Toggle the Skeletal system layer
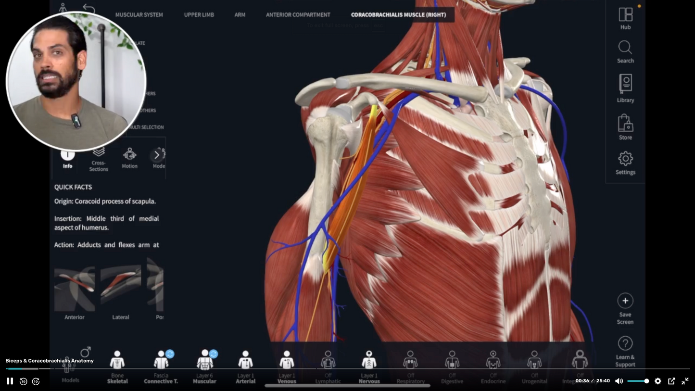 click(x=117, y=367)
